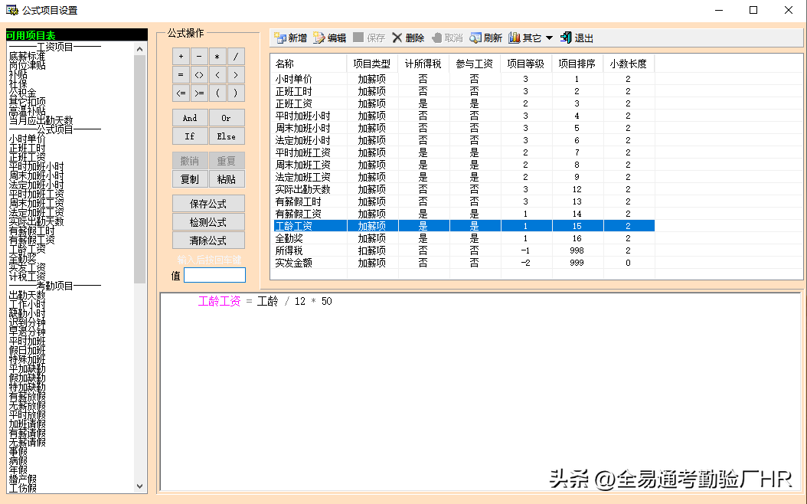Insert the If operator
This screenshot has height=504, width=807.
[x=190, y=136]
